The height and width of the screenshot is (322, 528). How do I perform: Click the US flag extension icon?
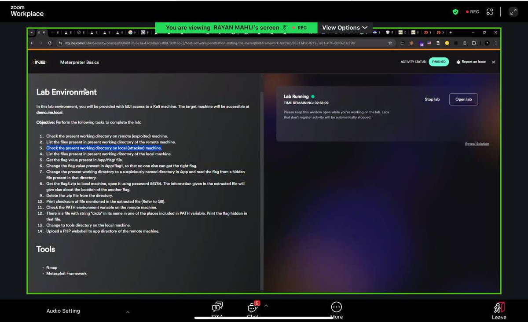pos(429,43)
